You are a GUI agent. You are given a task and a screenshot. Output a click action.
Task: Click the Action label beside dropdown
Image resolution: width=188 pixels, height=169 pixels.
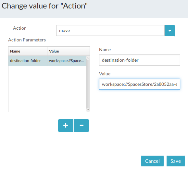point(20,28)
